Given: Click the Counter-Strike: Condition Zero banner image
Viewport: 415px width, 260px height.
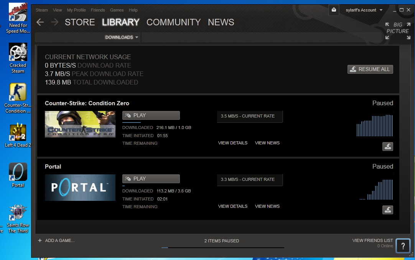Looking at the screenshot, I should pyautogui.click(x=80, y=124).
